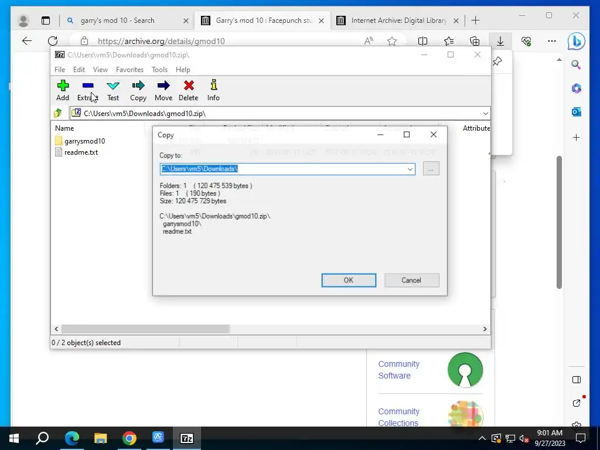The width and height of the screenshot is (600, 450).
Task: Click the Community Software keyhole thumbnail
Action: pyautogui.click(x=465, y=370)
